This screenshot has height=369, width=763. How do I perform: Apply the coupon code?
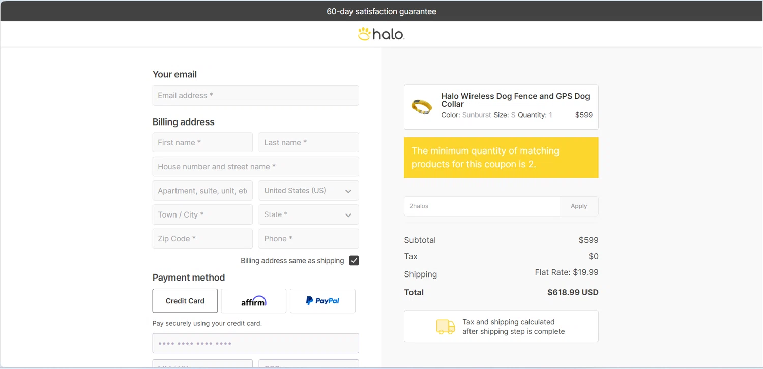pyautogui.click(x=579, y=206)
